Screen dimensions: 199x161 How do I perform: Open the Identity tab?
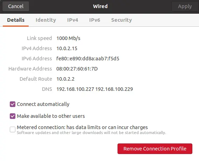pyautogui.click(x=46, y=20)
